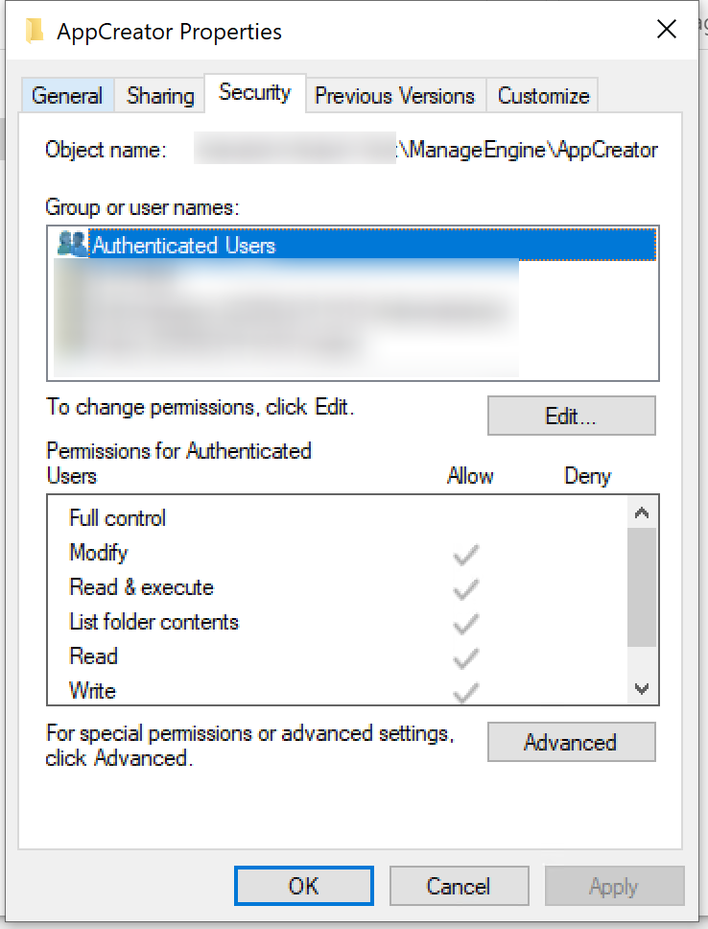Open the Sharing tab

click(160, 96)
